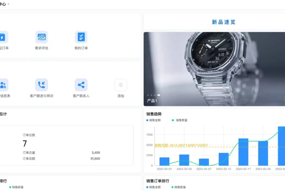Toggle 销售金额 legend in 销售趋势 chart
Image resolution: width=285 pixels, height=191 pixels.
[153, 120]
